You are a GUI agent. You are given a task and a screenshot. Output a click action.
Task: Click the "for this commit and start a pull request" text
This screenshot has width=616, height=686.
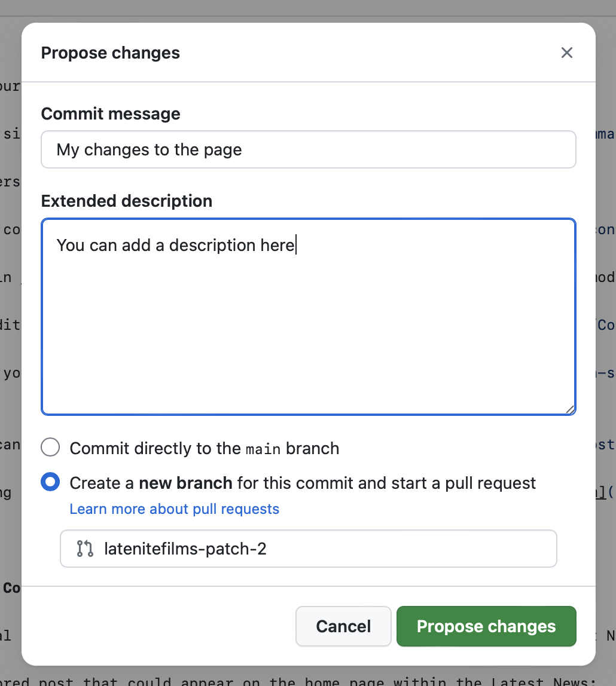click(386, 483)
